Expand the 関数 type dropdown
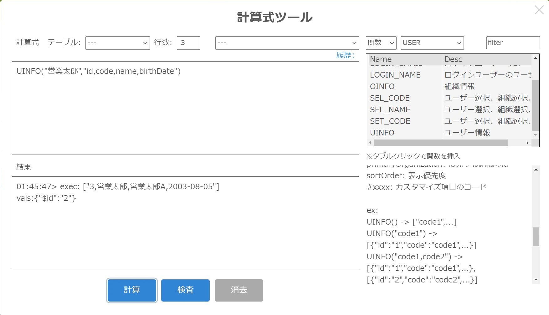The image size is (549, 315). 381,43
